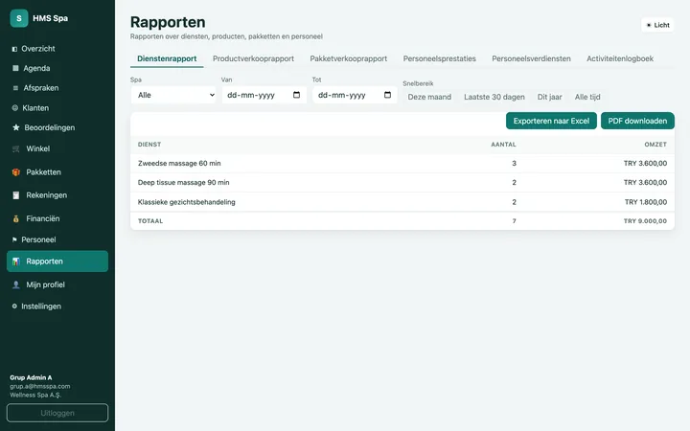
Task: Open Financiën in the sidebar
Action: (x=57, y=218)
